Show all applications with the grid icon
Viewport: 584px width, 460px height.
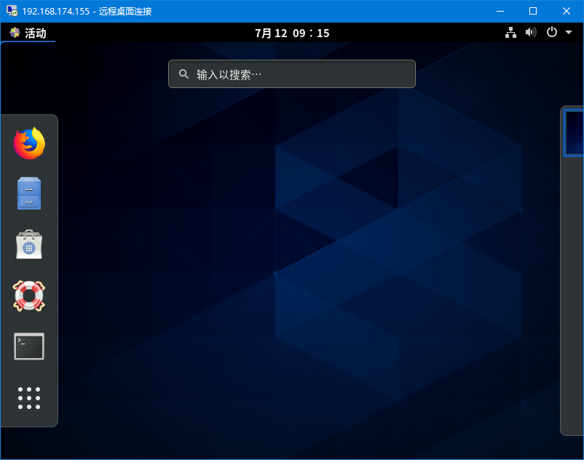29,397
